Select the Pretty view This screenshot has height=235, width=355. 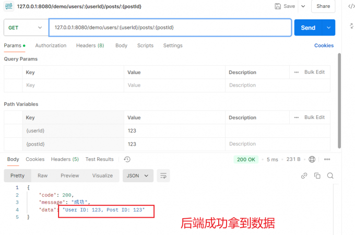tap(17, 175)
